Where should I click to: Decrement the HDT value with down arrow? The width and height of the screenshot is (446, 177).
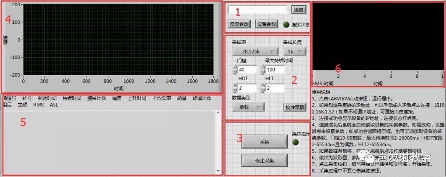coord(235,91)
